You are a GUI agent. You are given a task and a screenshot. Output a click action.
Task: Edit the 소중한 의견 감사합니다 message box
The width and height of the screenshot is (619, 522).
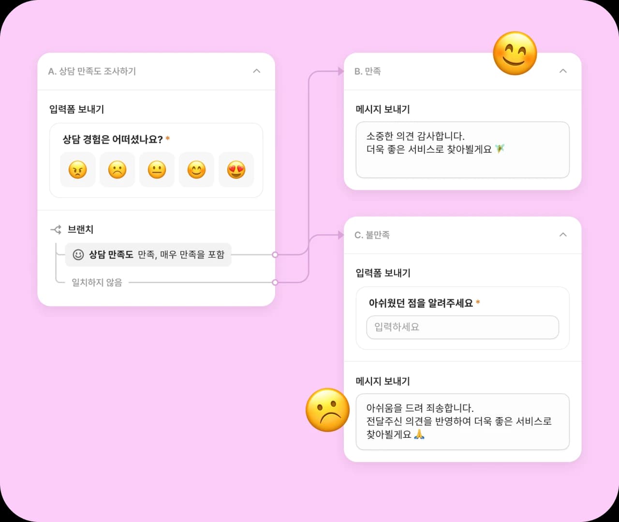463,150
